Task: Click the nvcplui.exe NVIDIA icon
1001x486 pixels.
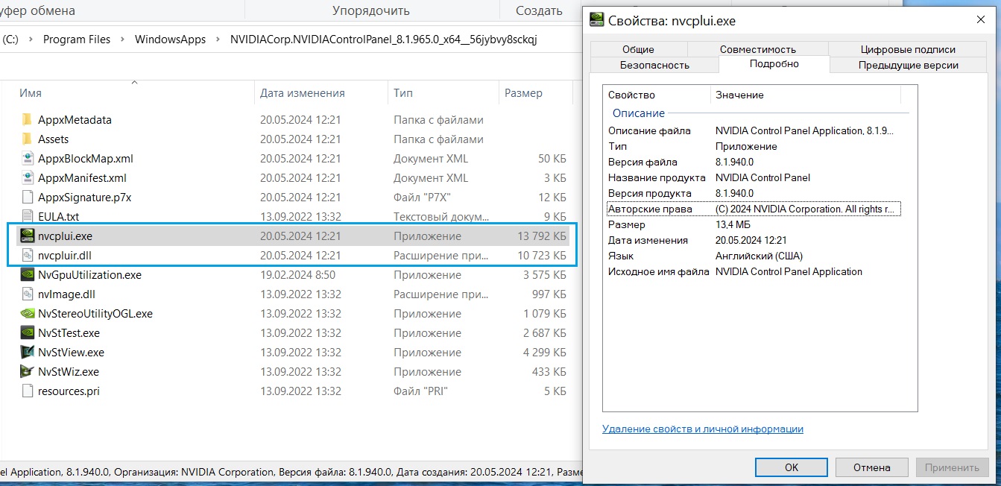Action: [x=27, y=236]
